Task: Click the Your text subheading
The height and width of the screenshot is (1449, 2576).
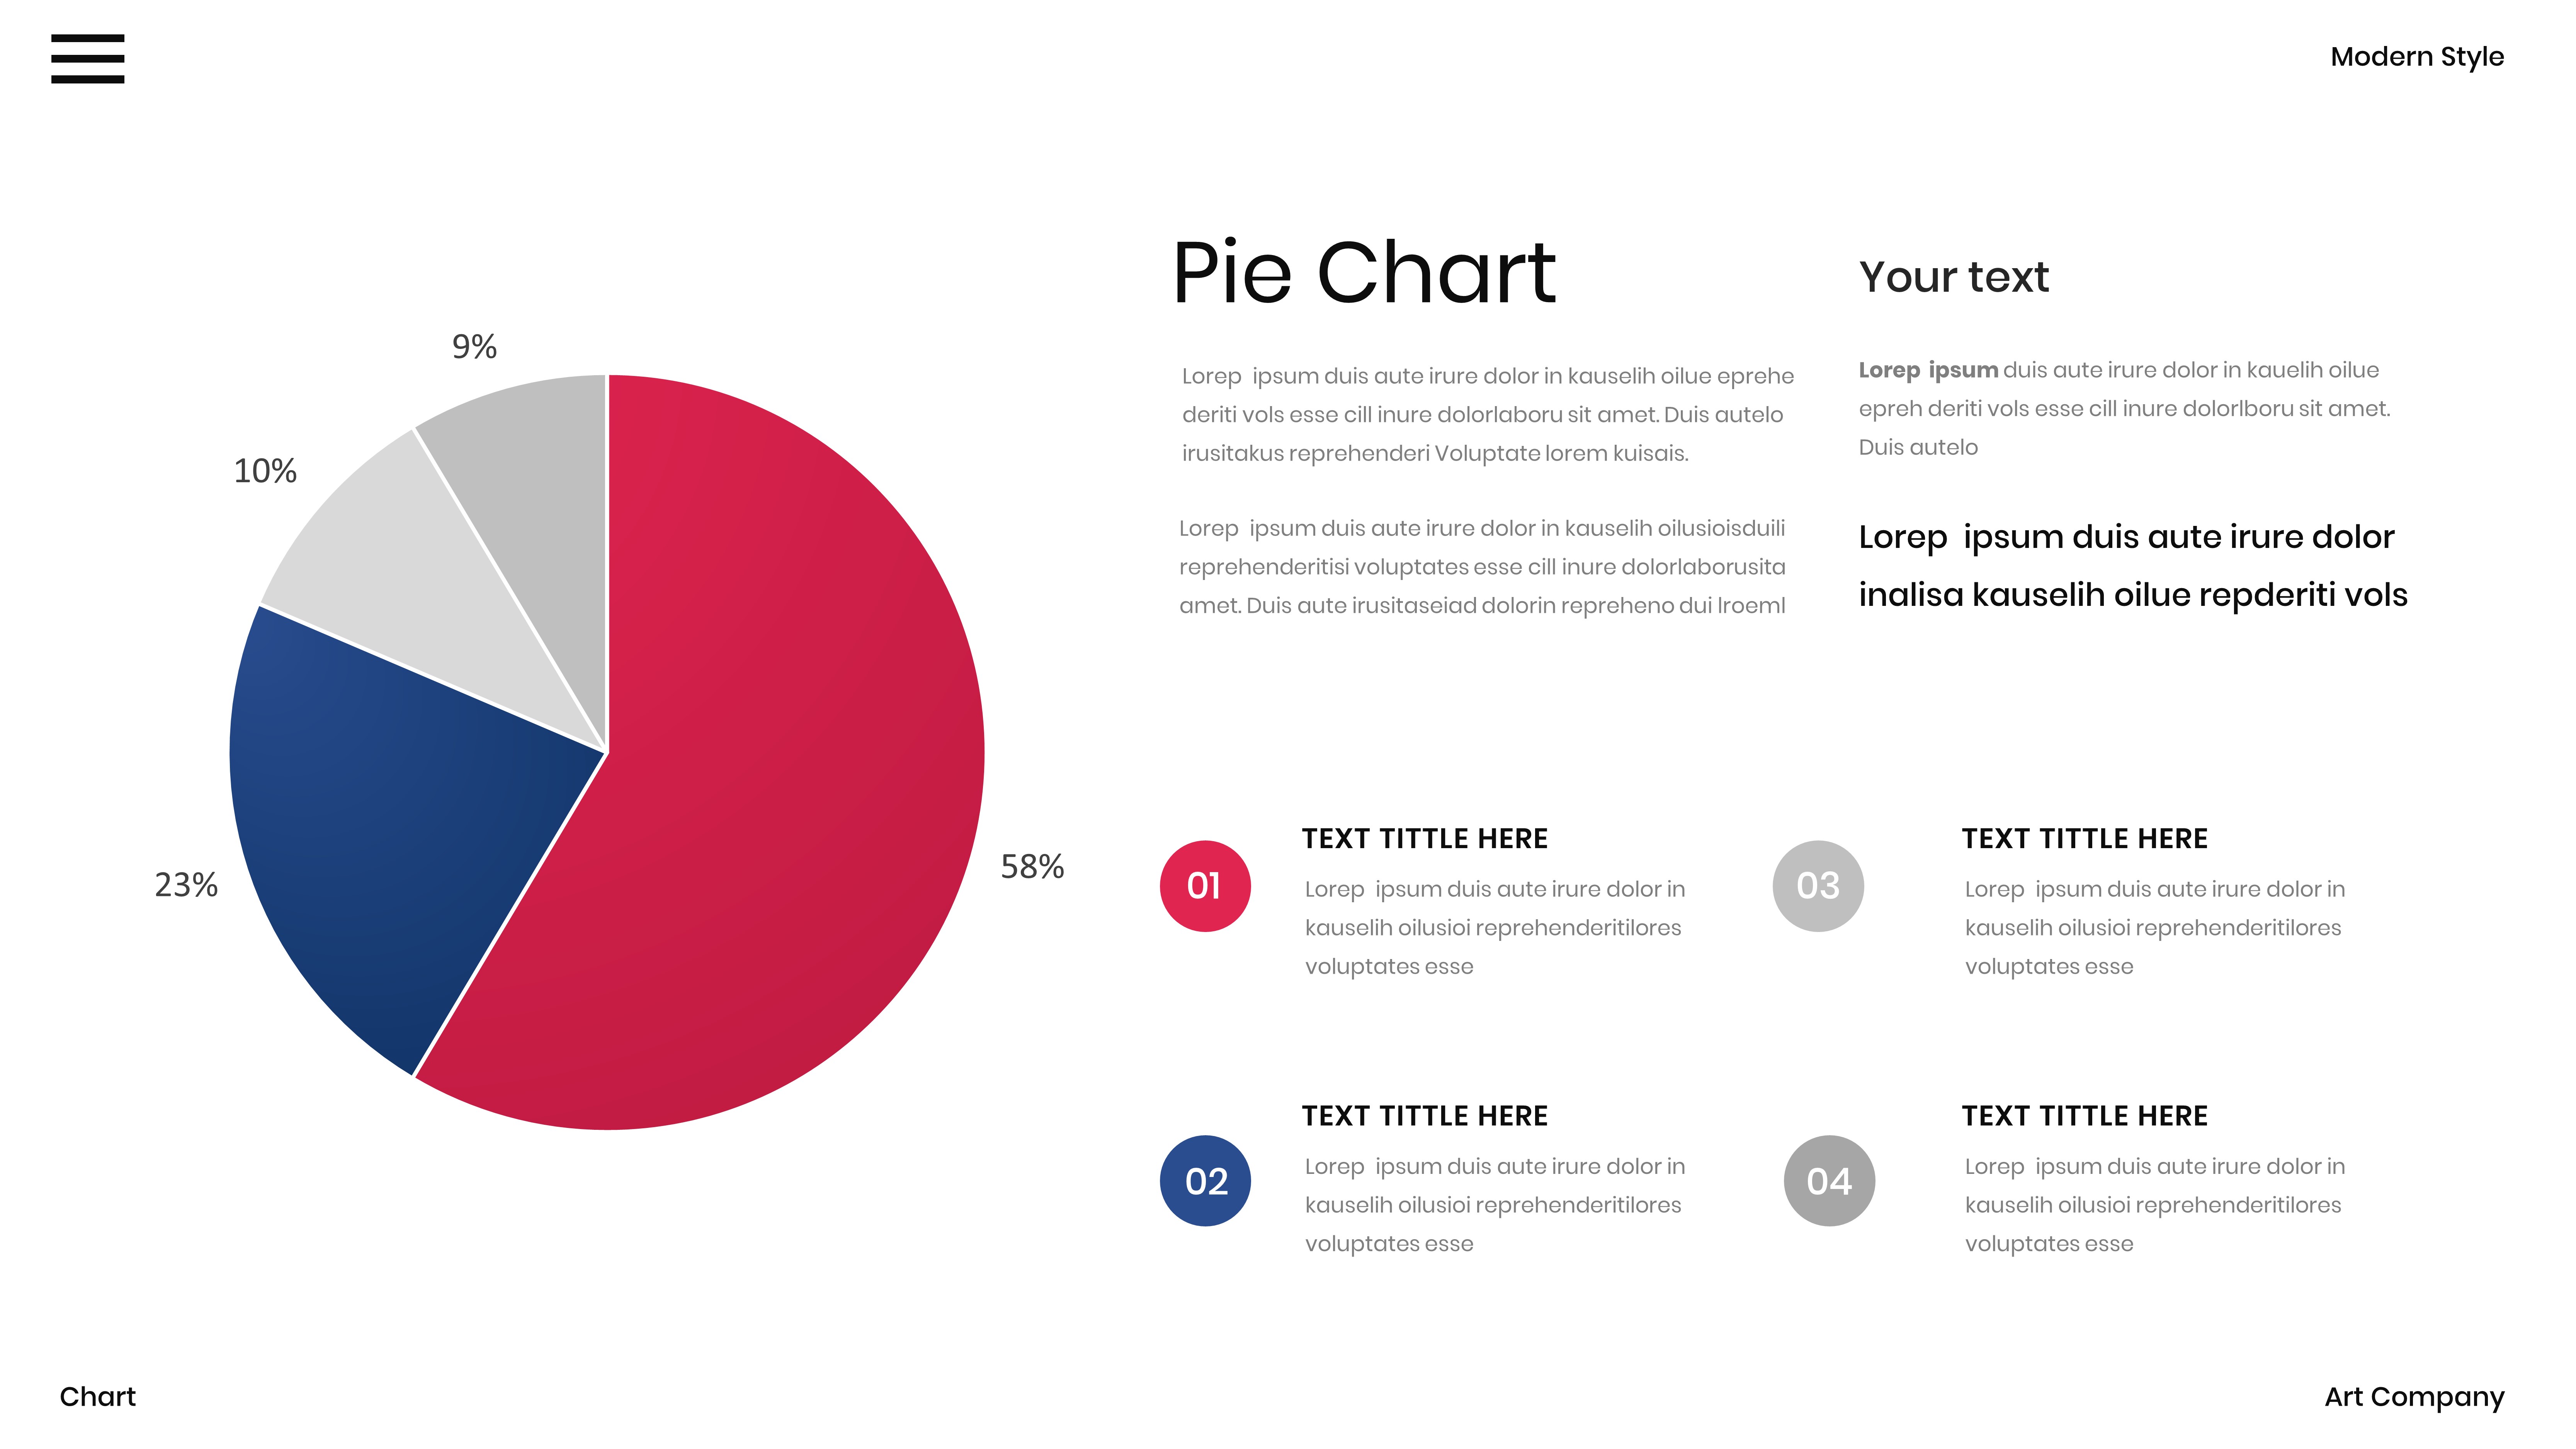Action: coord(1953,277)
